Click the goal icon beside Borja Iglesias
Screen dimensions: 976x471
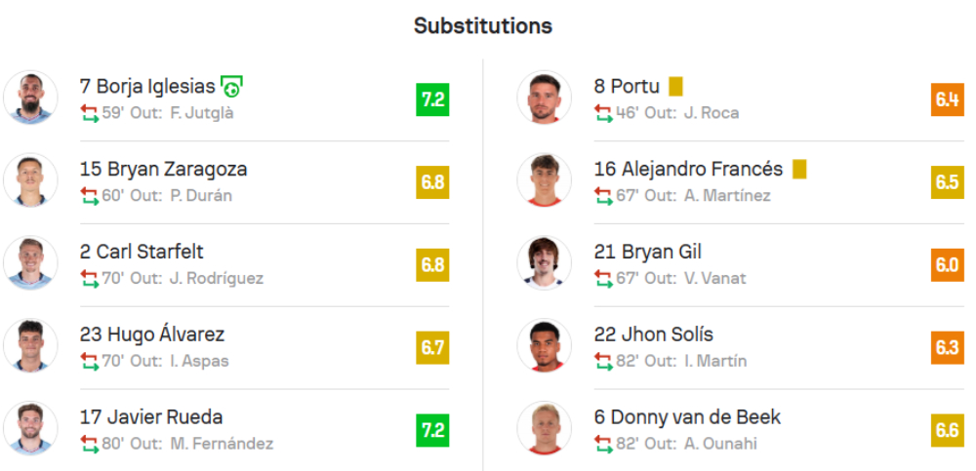click(x=231, y=88)
